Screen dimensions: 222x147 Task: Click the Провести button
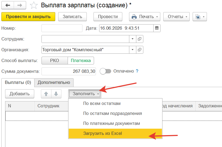pyautogui.click(x=108, y=17)
